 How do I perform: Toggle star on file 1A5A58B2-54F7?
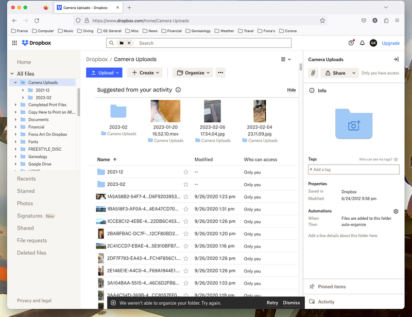tap(186, 197)
